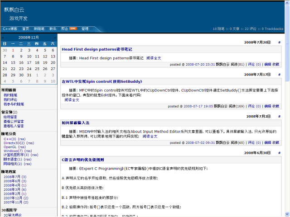Open post 如何屏蔽输入法
This screenshot has width=290, height=217.
pyautogui.click(x=76, y=123)
